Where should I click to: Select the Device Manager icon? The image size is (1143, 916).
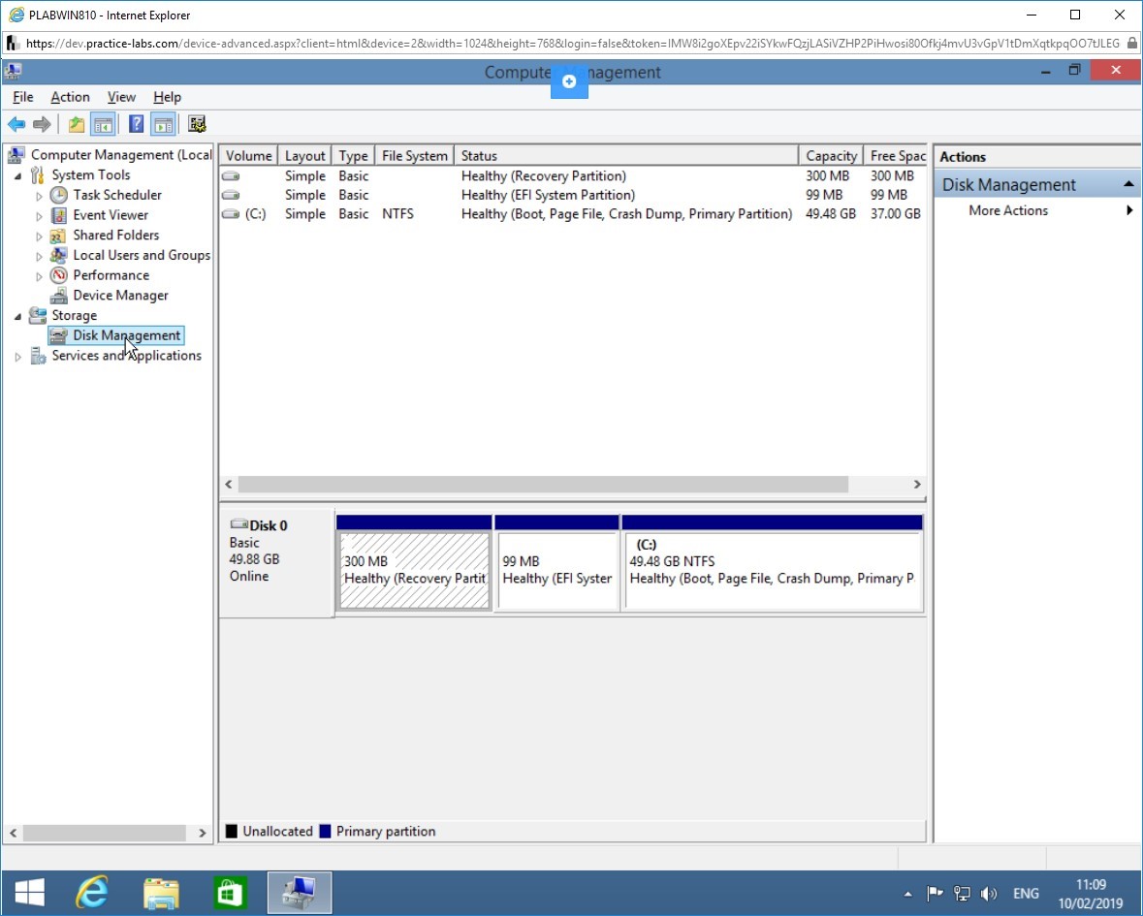pyautogui.click(x=58, y=295)
